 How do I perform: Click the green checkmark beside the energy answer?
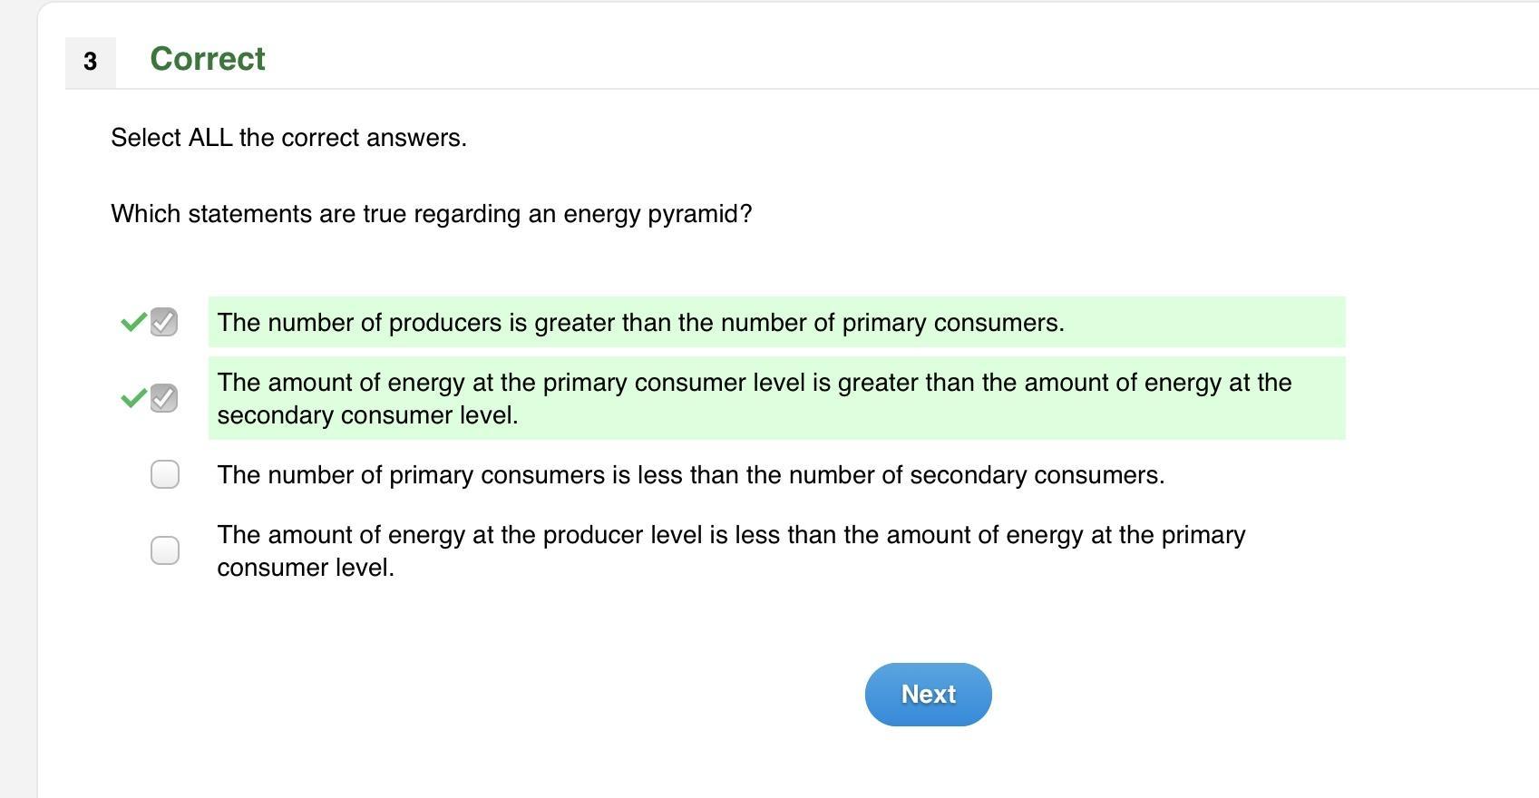coord(133,398)
